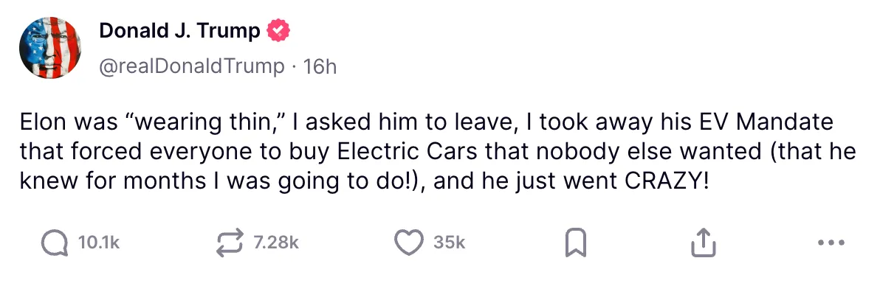Click the 10.1k reply count
The width and height of the screenshot is (880, 286).
coord(99,243)
